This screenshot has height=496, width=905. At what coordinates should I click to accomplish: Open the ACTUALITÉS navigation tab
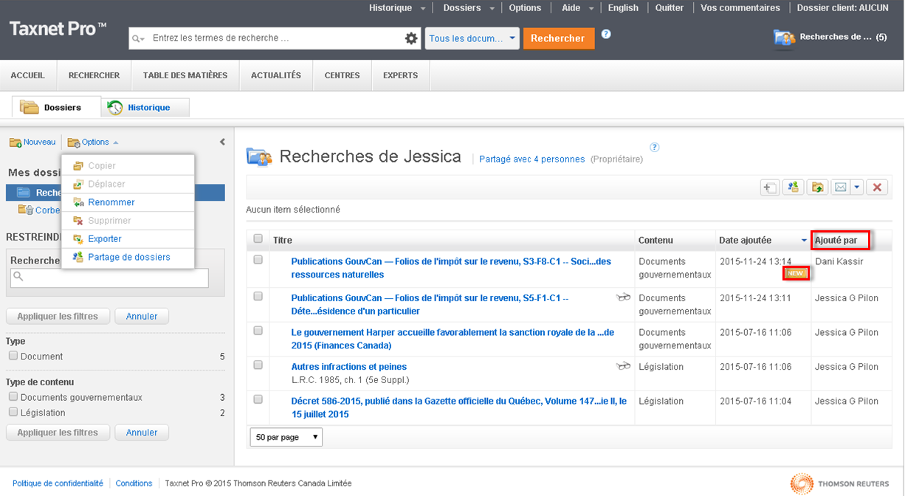point(276,75)
